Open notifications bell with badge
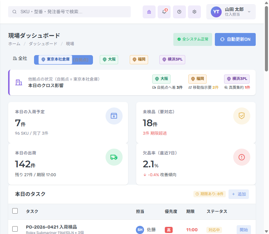The image size is (269, 234). 164,12
